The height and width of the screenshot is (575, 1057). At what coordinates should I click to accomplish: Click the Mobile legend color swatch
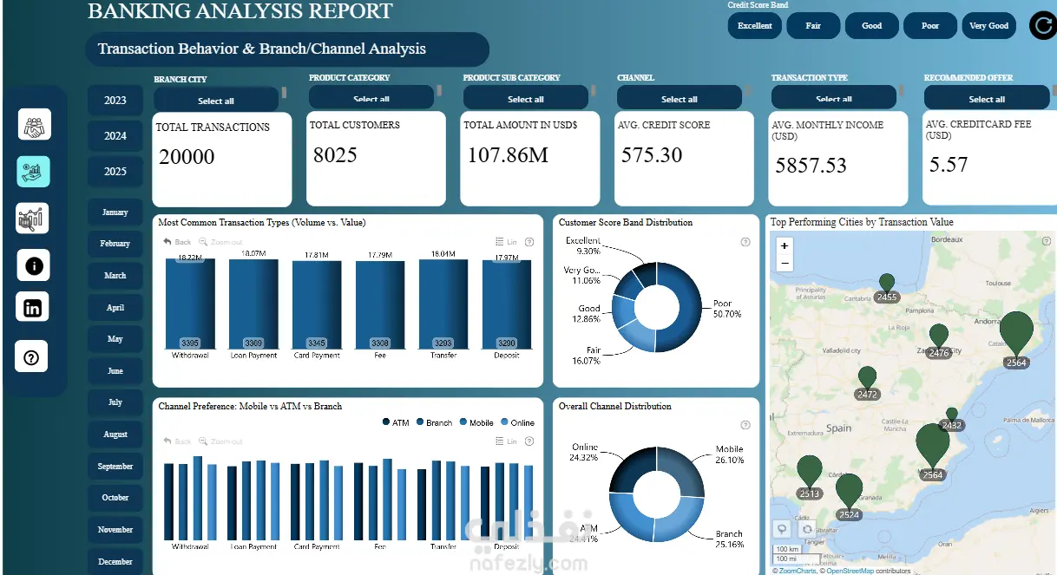pyautogui.click(x=463, y=422)
